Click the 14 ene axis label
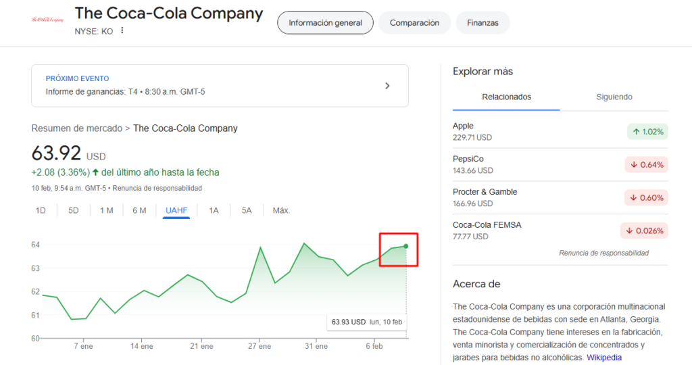 coord(142,347)
